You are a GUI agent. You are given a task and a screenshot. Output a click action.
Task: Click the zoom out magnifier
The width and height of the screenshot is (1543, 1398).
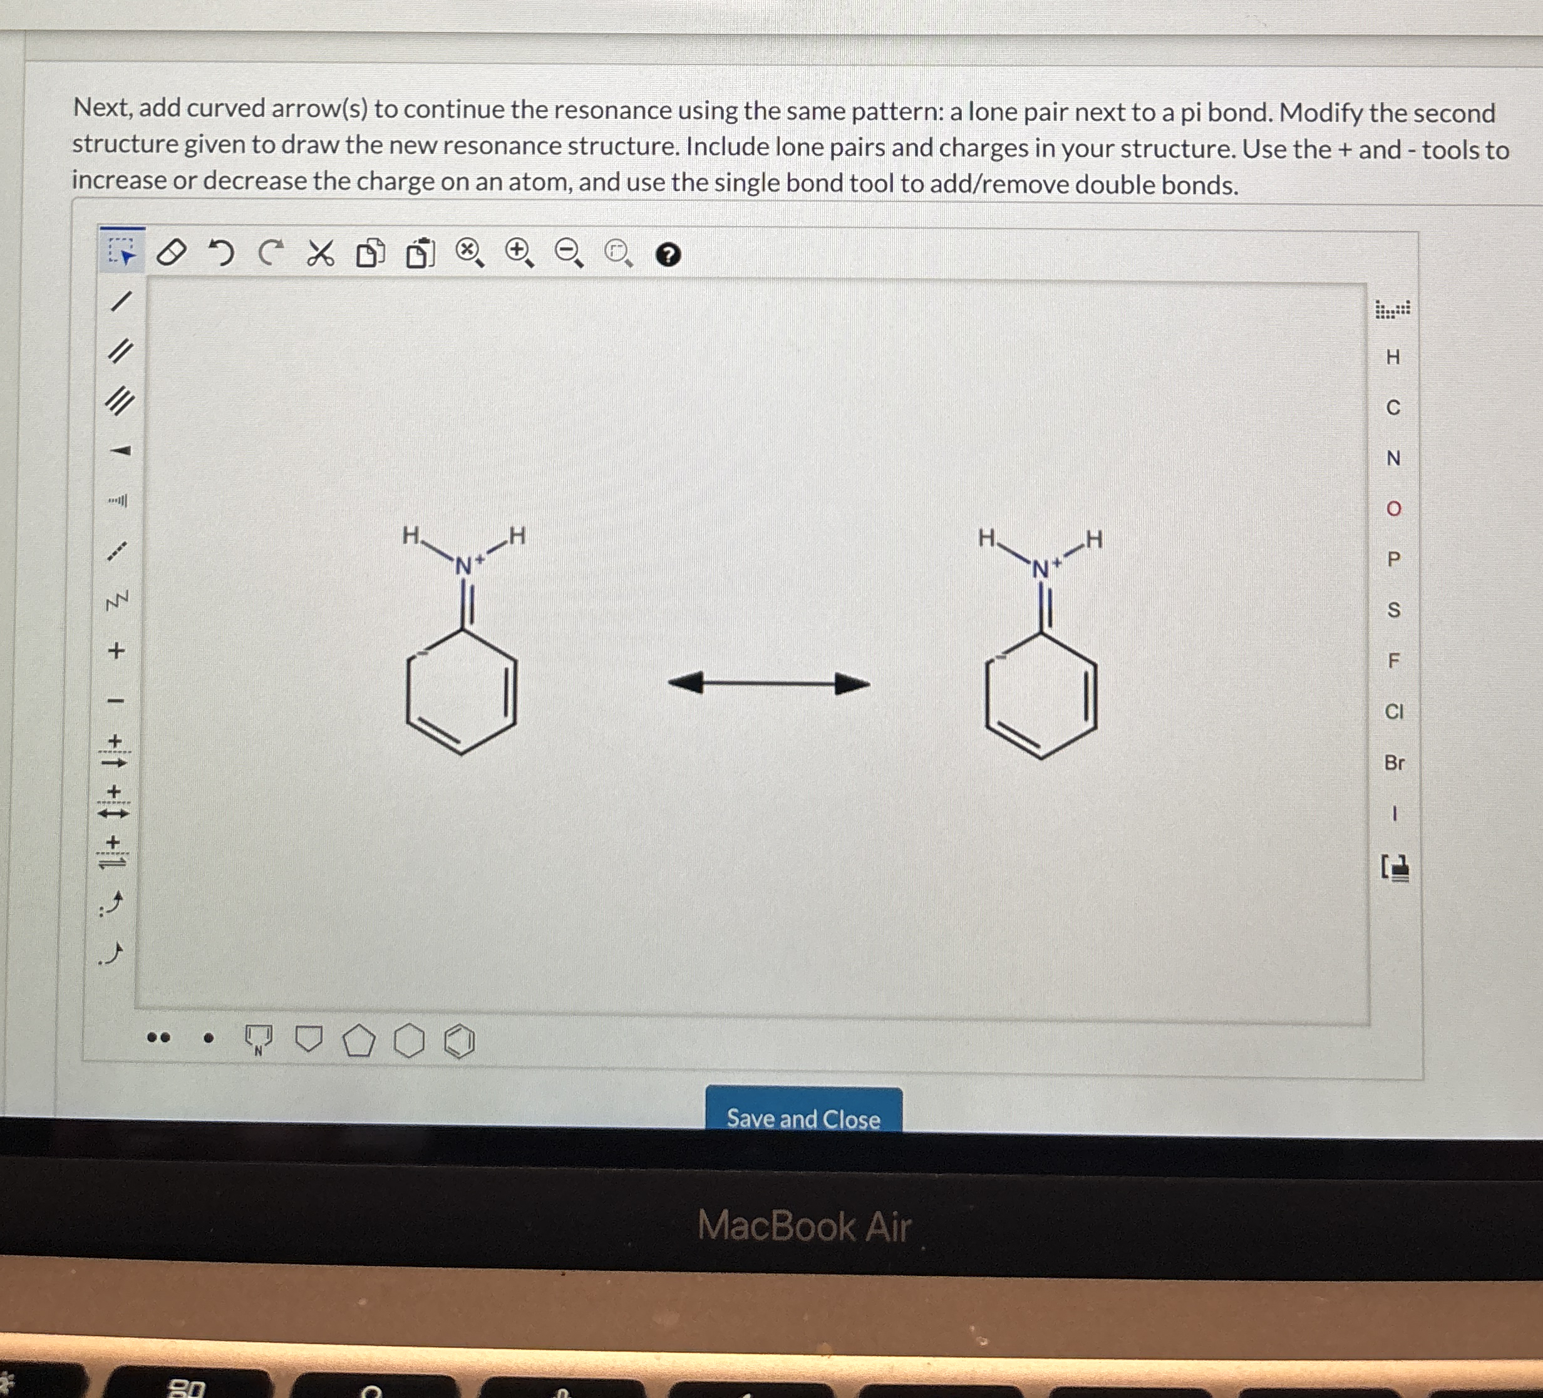(568, 252)
